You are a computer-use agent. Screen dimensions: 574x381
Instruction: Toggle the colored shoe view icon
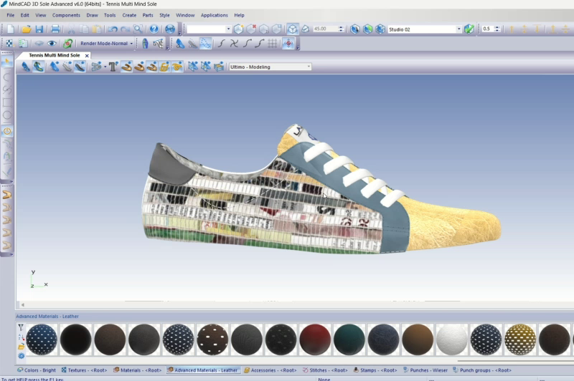[x=39, y=67]
